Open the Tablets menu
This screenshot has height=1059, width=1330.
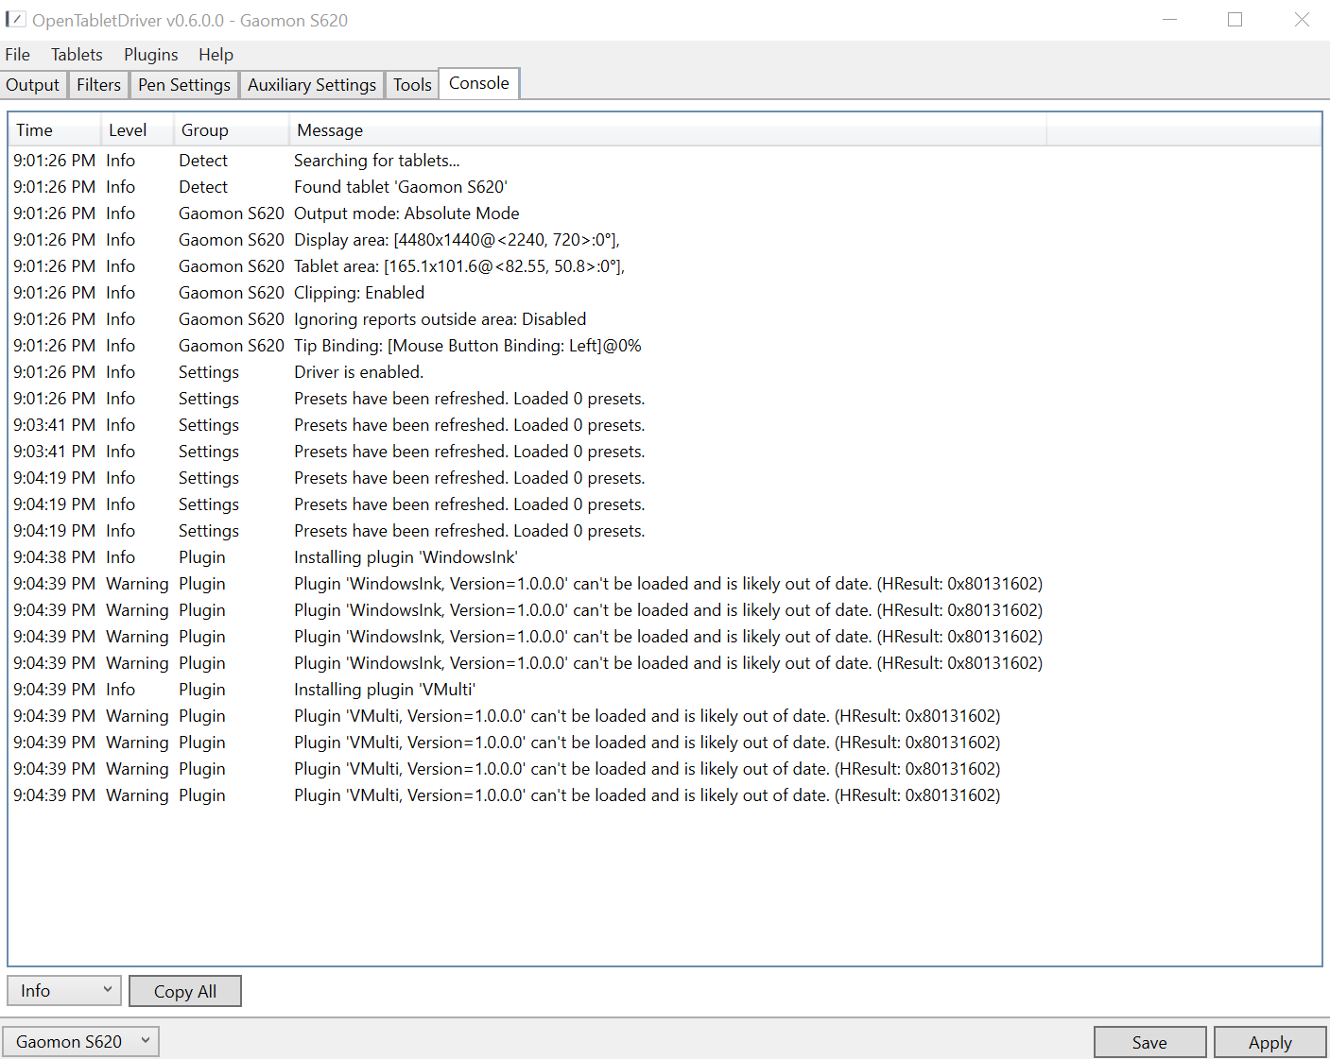(x=77, y=54)
